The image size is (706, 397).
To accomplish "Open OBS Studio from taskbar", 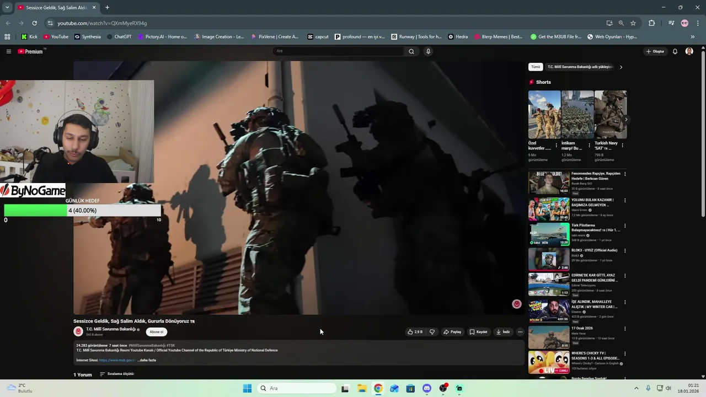I will [443, 388].
